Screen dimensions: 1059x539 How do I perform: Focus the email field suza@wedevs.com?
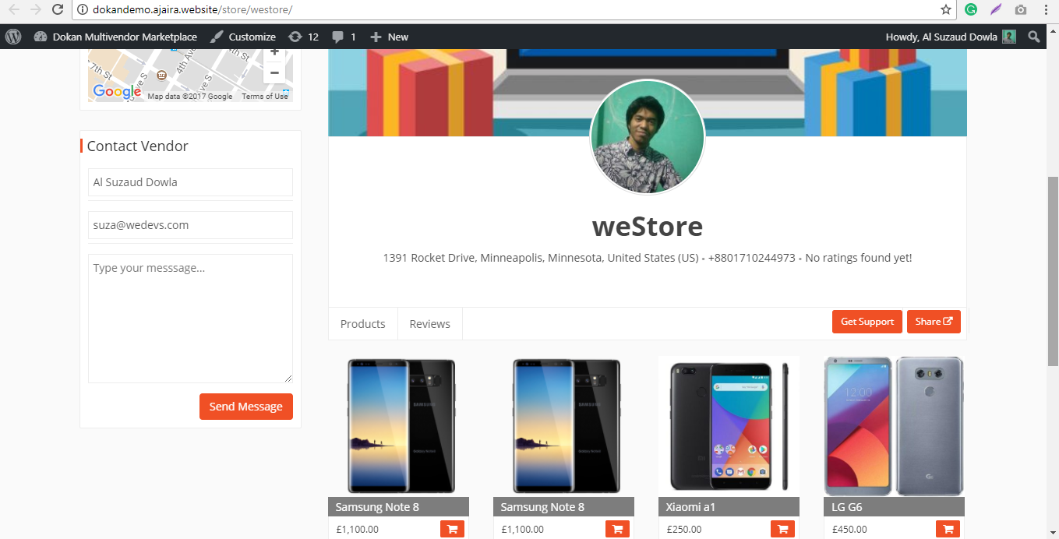point(190,225)
